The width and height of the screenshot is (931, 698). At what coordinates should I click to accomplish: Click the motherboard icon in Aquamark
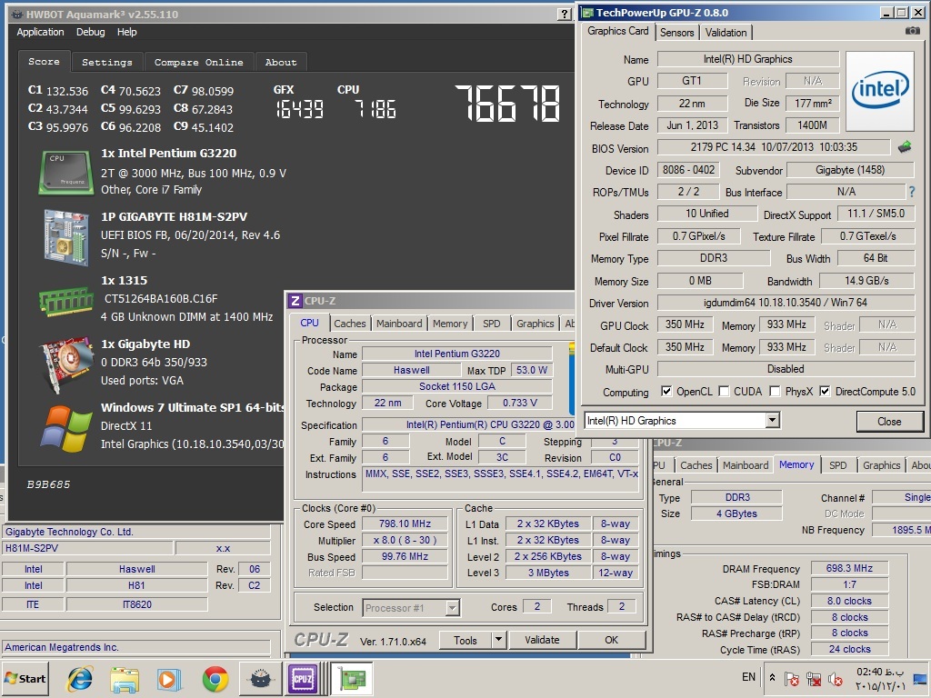point(65,236)
